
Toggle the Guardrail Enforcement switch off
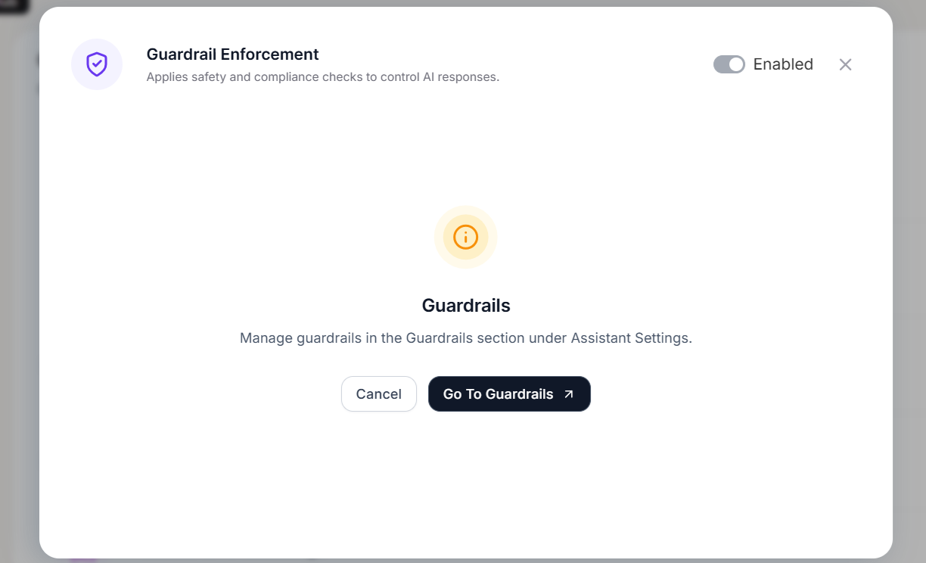tap(729, 64)
